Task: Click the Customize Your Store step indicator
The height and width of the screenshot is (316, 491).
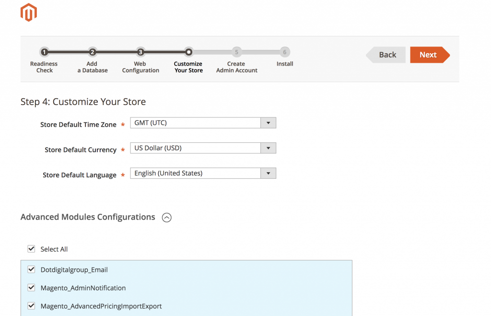Action: tap(188, 52)
